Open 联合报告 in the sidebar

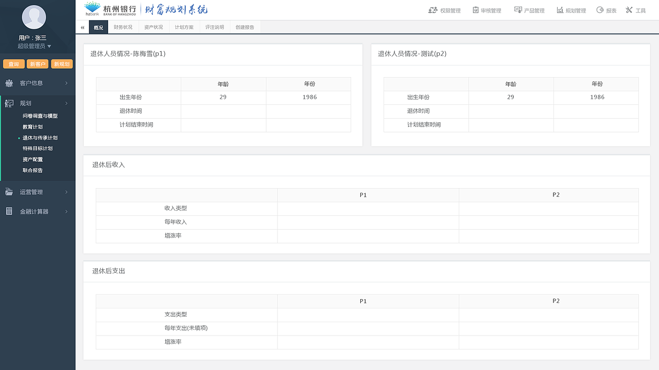32,170
